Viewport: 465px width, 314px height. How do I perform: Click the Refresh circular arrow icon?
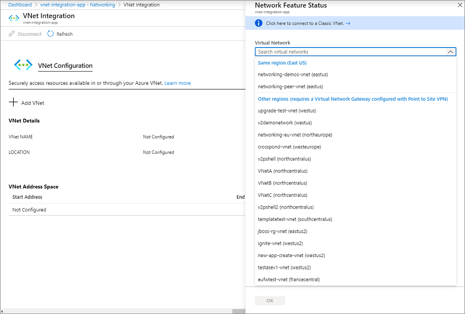coord(50,34)
